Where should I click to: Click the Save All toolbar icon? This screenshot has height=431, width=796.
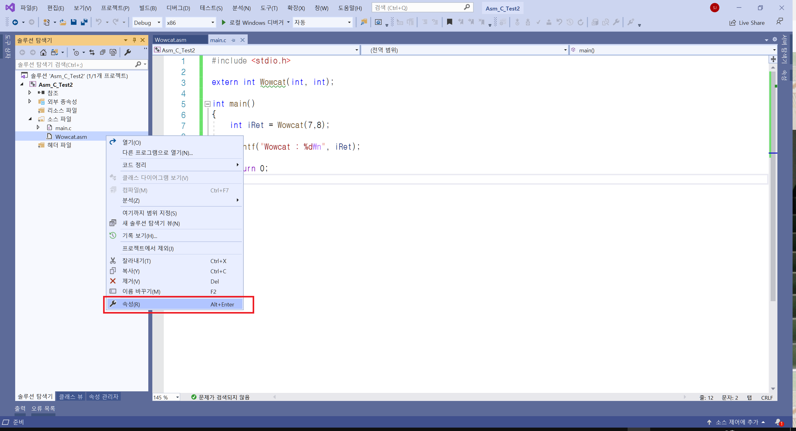coord(84,22)
